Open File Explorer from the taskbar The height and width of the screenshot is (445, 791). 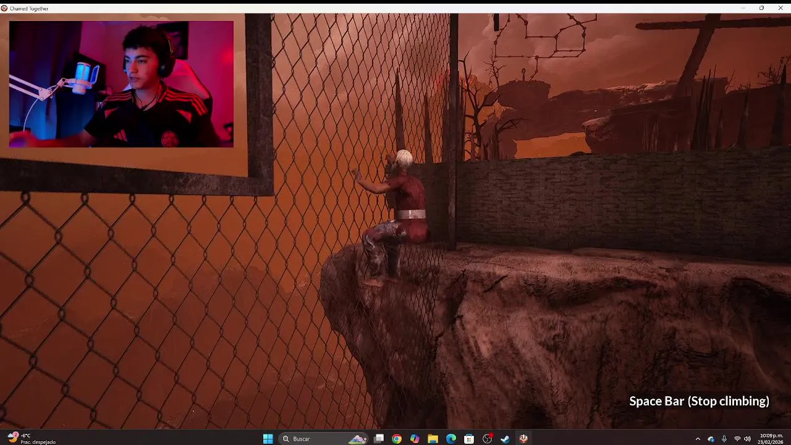click(433, 439)
